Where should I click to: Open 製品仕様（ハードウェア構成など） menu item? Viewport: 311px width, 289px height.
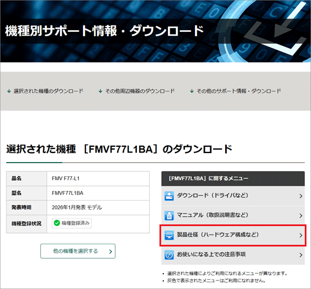(x=233, y=235)
